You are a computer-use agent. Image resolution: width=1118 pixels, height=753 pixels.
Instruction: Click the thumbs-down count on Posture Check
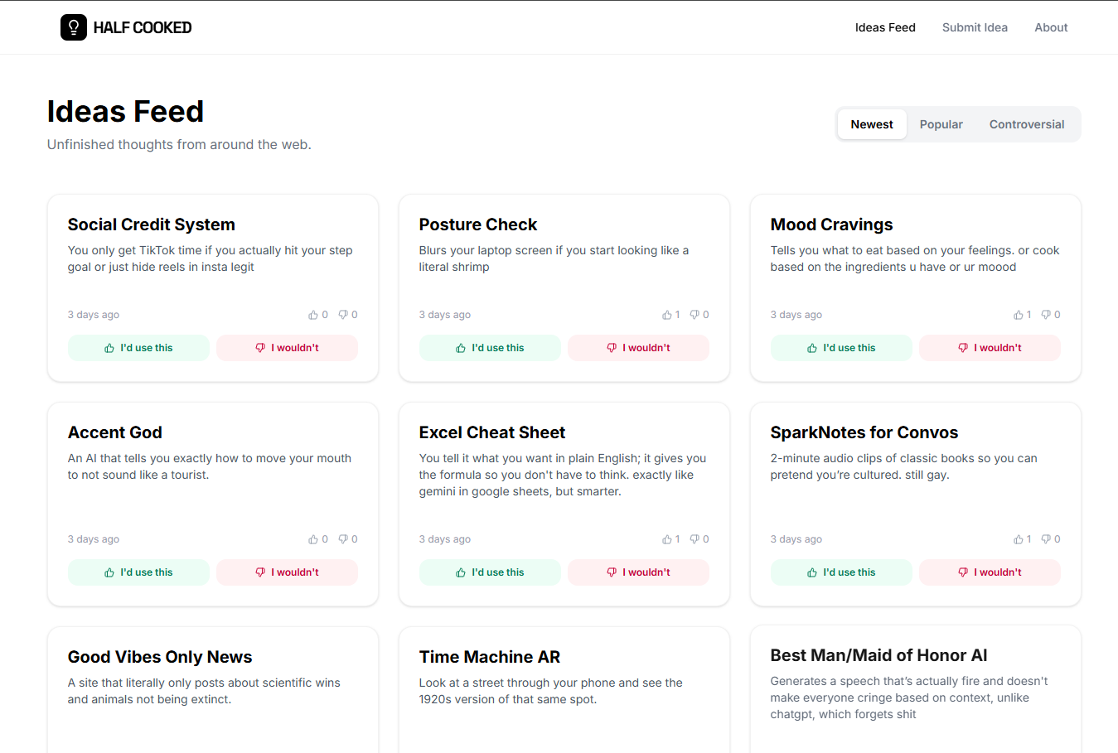(x=699, y=314)
